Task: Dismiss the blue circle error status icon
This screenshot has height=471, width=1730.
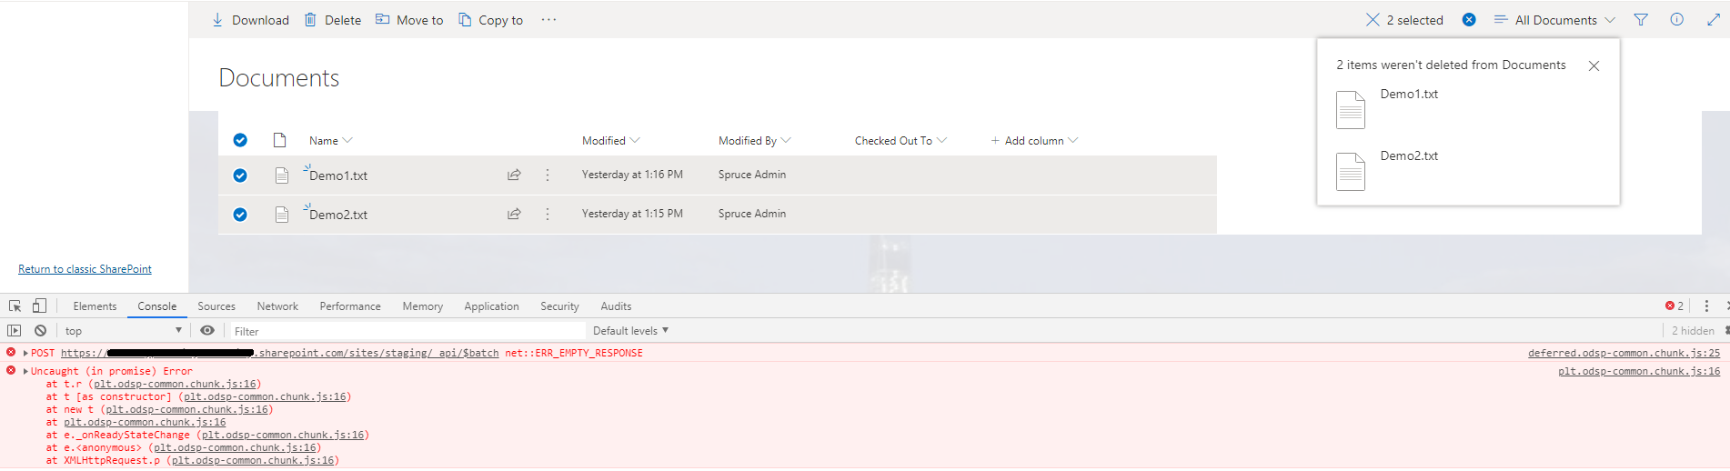Action: pyautogui.click(x=1469, y=20)
